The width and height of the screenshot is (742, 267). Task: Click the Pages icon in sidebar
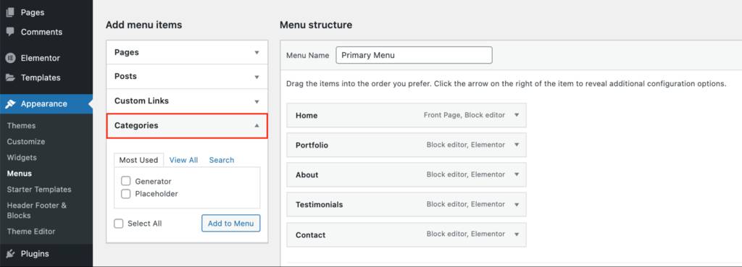[x=10, y=12]
